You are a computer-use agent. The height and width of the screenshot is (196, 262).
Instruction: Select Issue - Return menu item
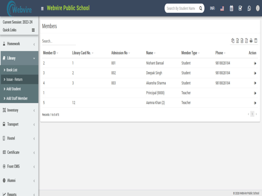click(x=19, y=79)
